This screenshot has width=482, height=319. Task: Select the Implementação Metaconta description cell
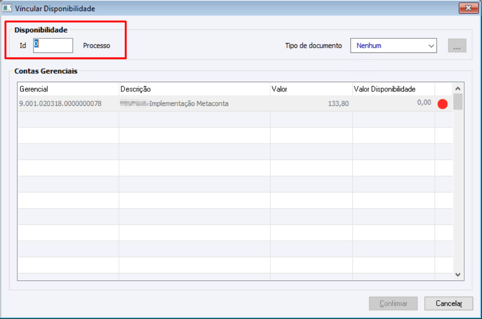(194, 104)
